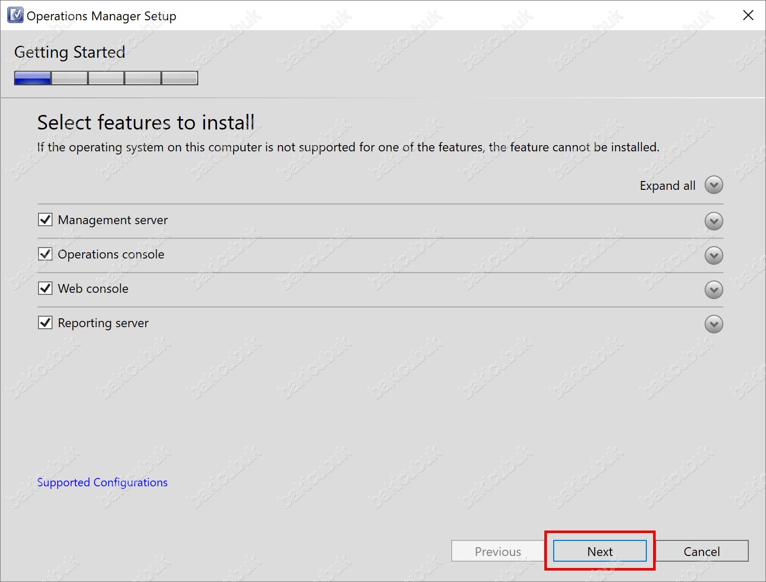The image size is (766, 582).
Task: Cancel the Operations Manager setup
Action: click(x=701, y=551)
